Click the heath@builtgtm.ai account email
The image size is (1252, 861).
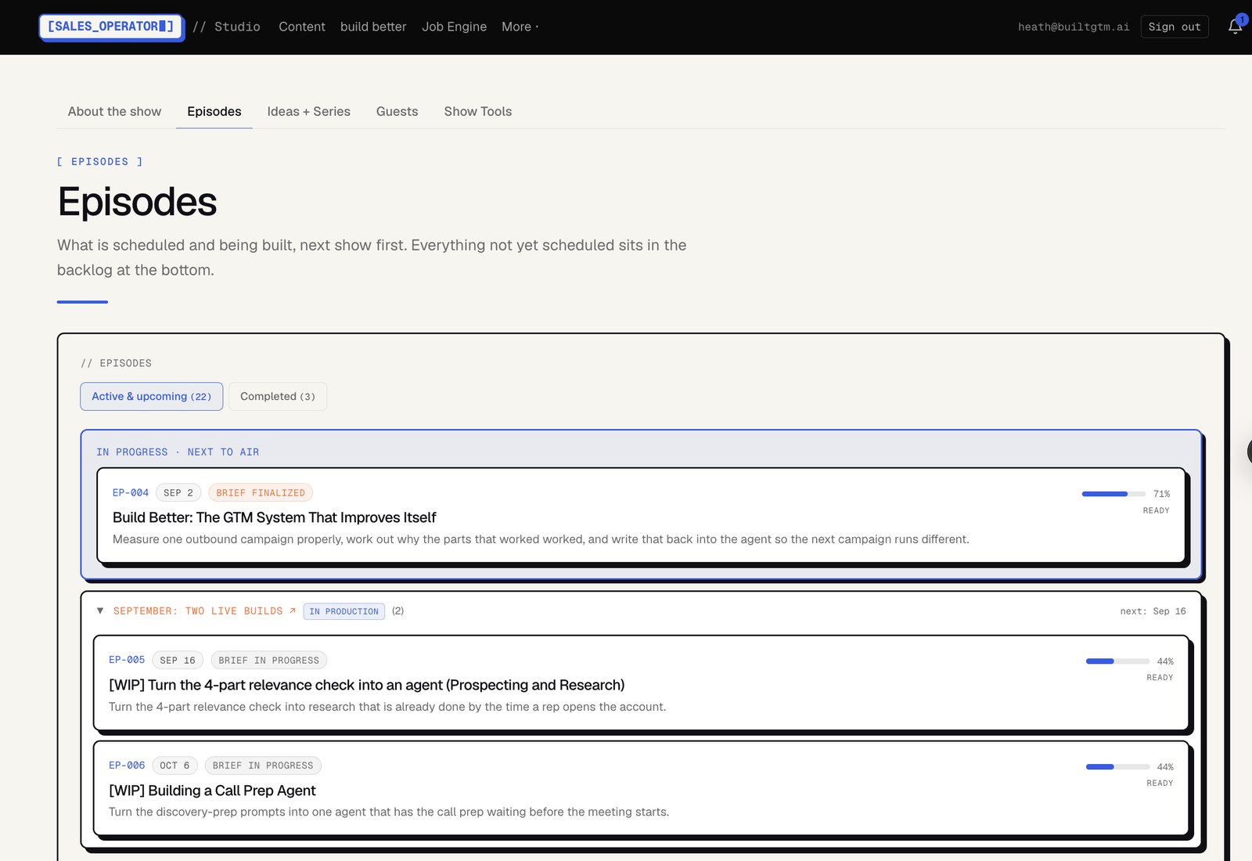1074,27
